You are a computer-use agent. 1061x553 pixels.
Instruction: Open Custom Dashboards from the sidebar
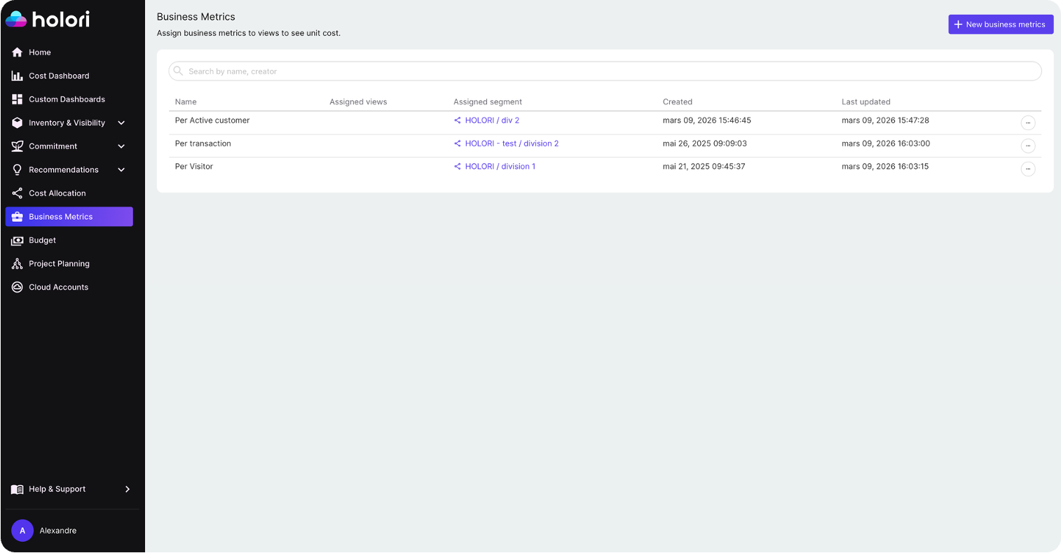[16, 99]
